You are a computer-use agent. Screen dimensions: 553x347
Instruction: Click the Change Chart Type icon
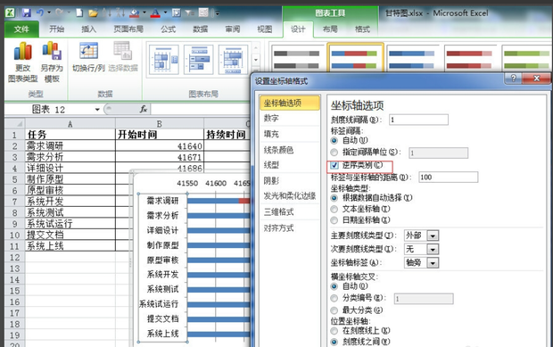coord(23,51)
